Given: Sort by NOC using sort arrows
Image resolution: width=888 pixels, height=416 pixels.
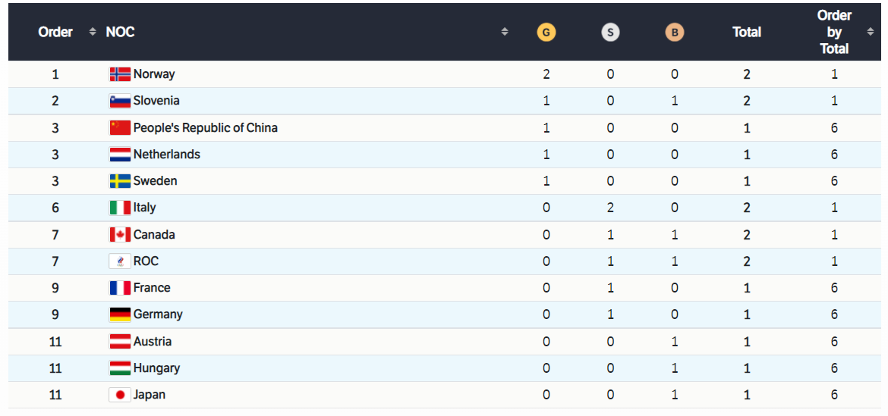Looking at the screenshot, I should click(x=505, y=32).
